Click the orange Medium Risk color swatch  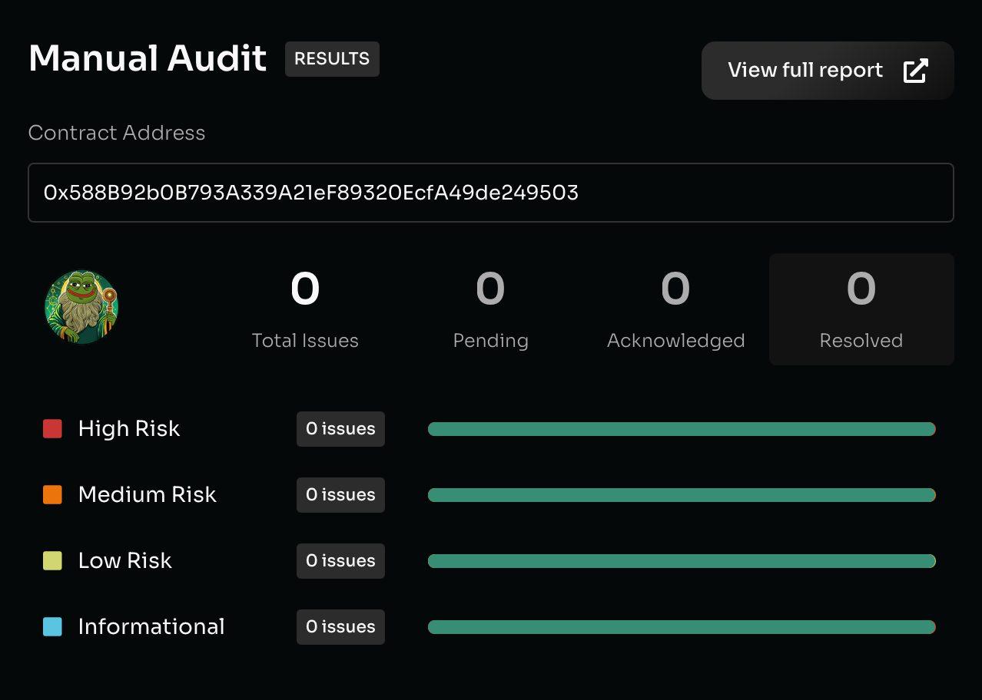[x=52, y=494]
